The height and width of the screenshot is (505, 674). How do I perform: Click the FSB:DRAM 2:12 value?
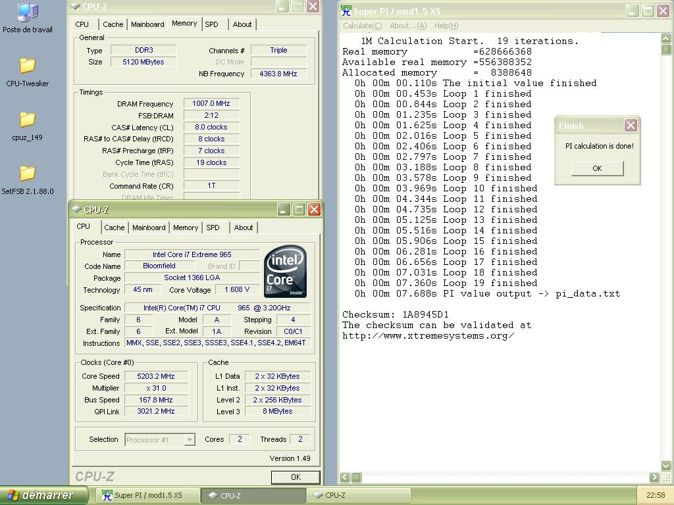point(211,115)
